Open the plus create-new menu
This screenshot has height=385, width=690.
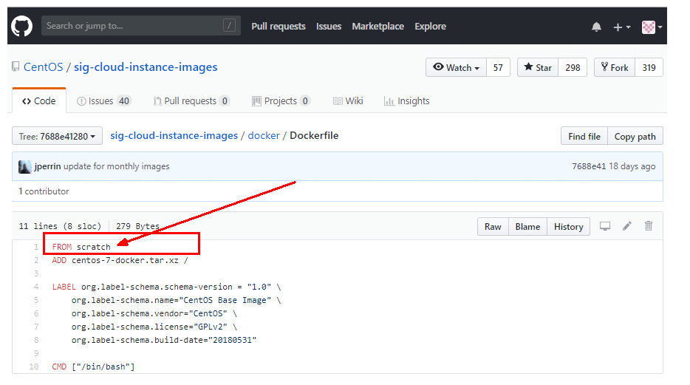(621, 27)
